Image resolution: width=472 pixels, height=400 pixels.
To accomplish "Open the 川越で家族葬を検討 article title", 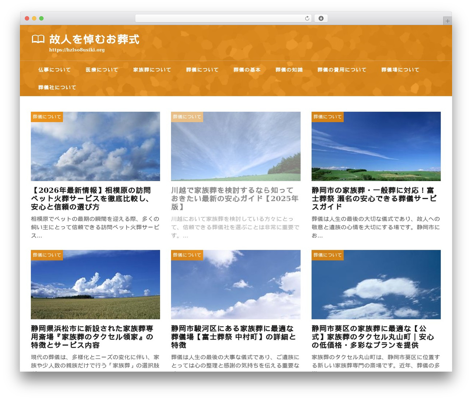I will 236,199.
